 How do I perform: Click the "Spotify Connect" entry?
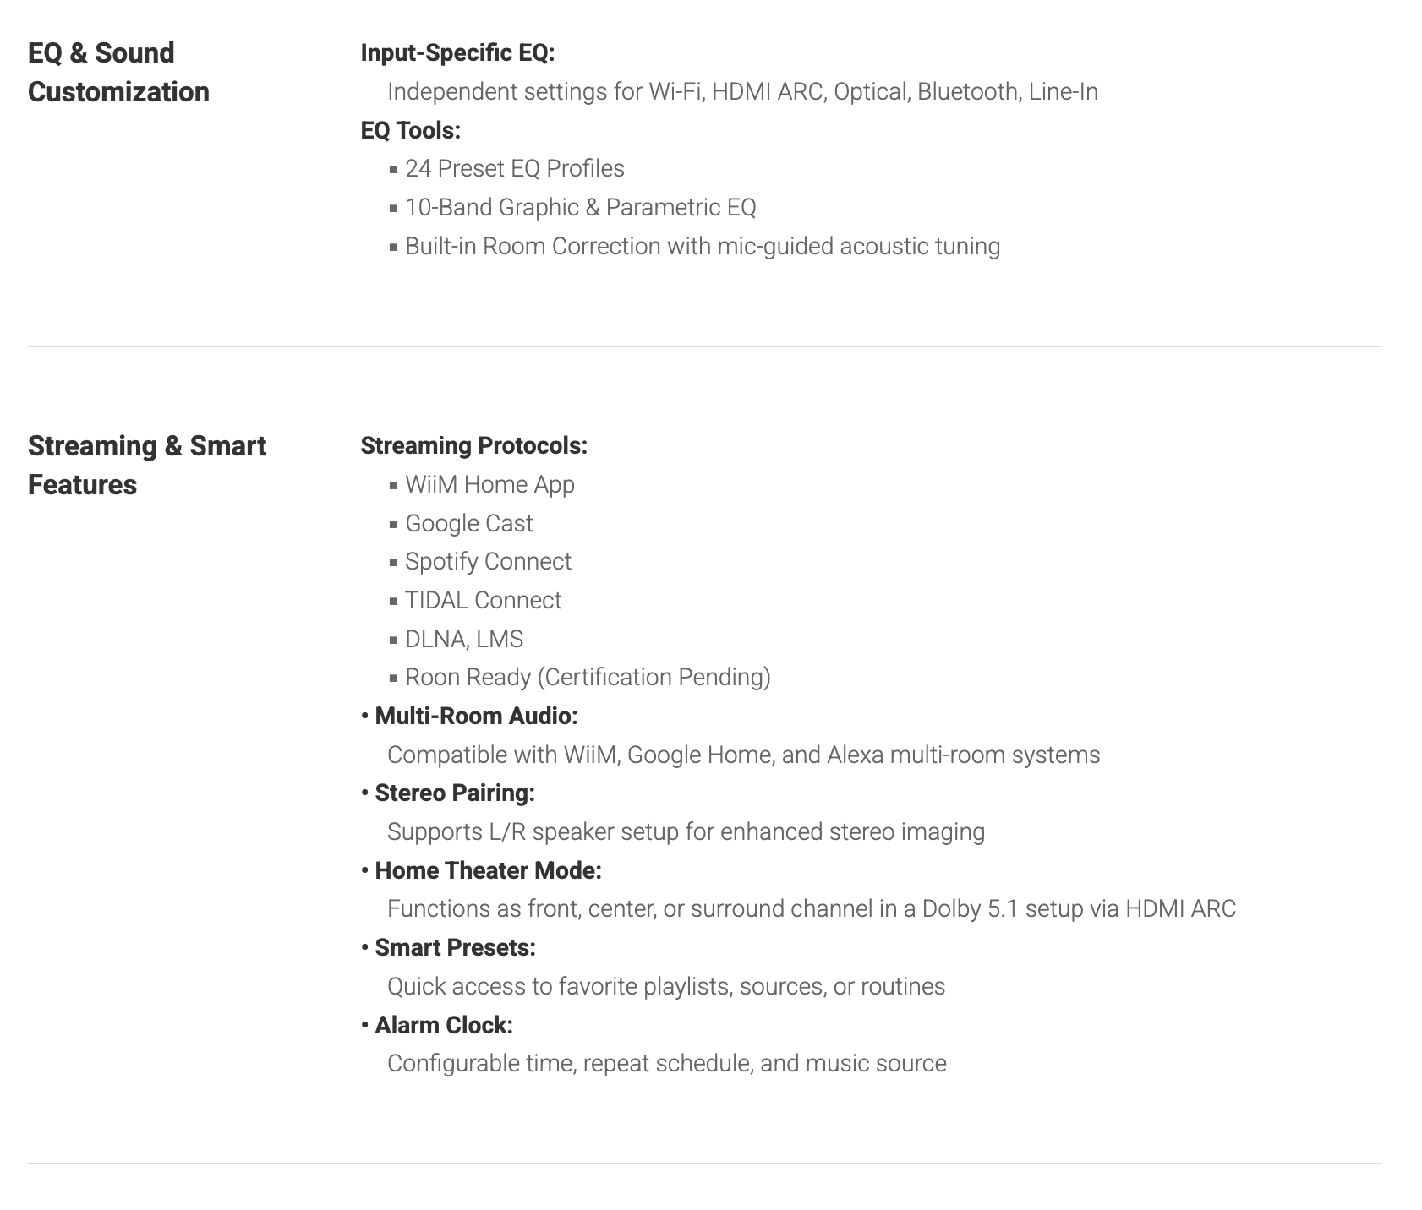[x=488, y=561]
